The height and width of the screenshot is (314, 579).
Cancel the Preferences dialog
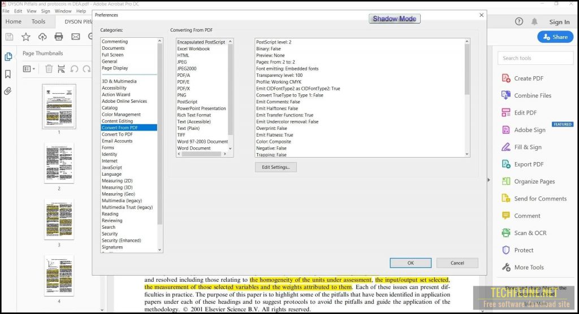click(x=457, y=263)
